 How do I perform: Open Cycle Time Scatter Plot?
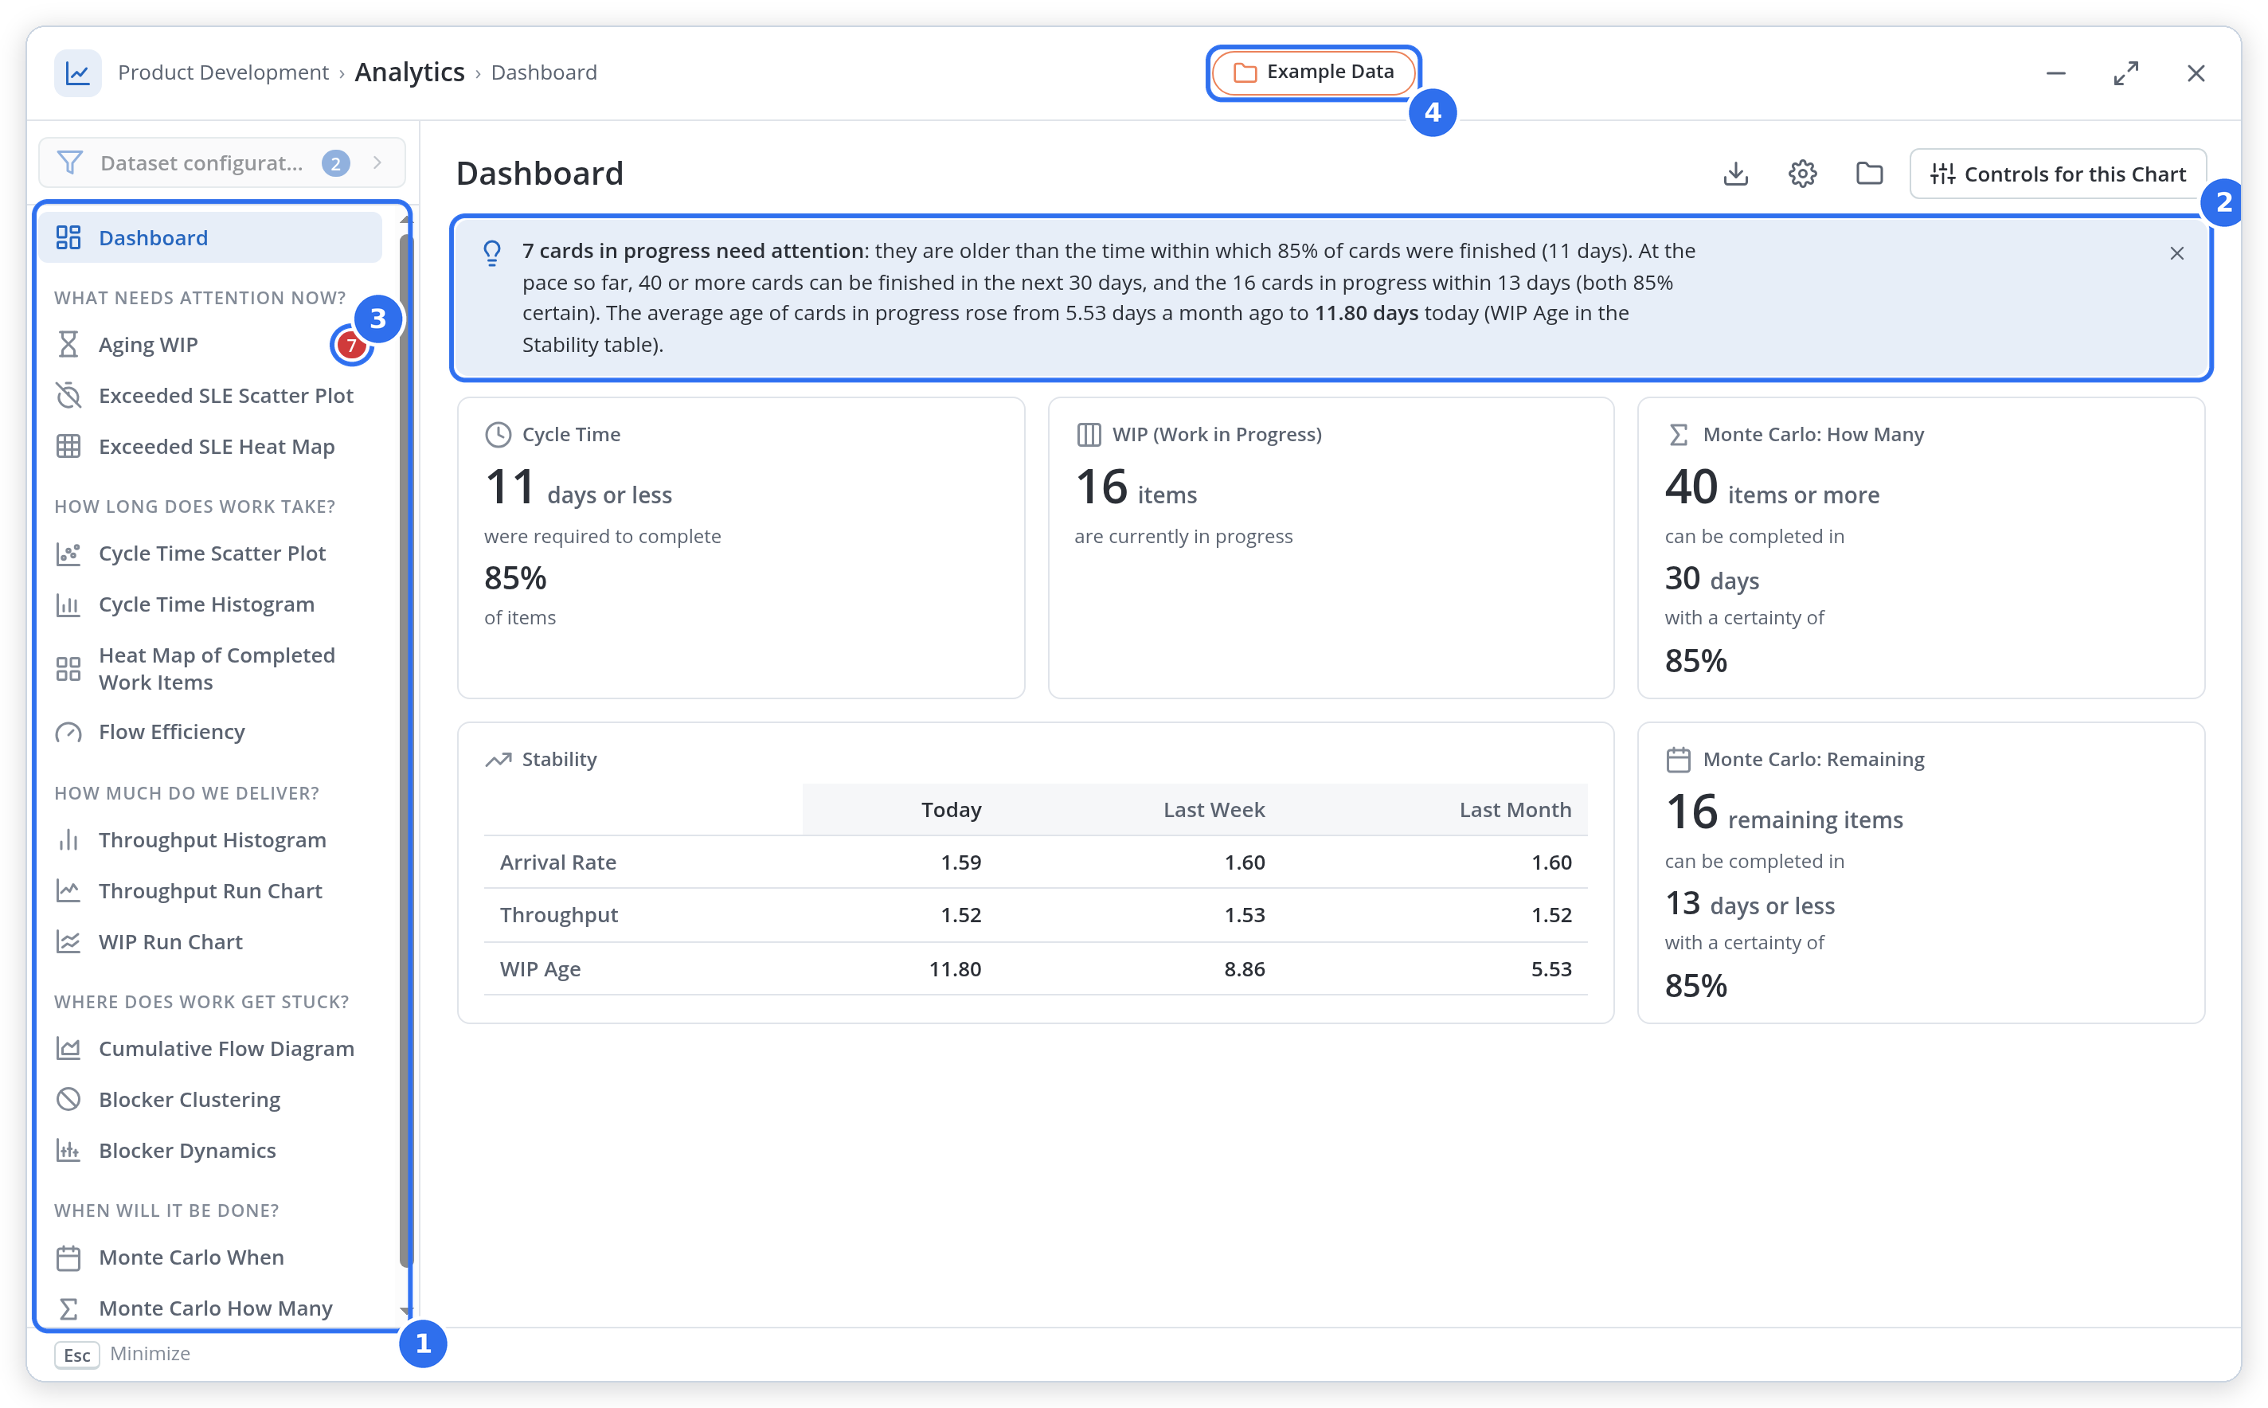pyautogui.click(x=211, y=553)
